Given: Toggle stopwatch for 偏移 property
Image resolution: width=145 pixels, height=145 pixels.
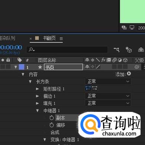Looking at the screenshot, I should point(52,125).
